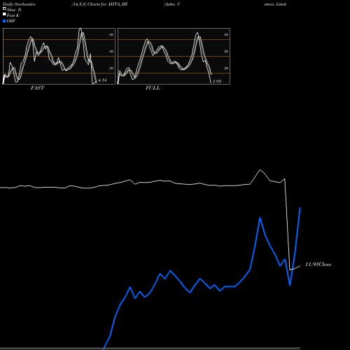Click the 20 level label in FULL chart
This screenshot has width=350, height=350.
[x=226, y=68]
